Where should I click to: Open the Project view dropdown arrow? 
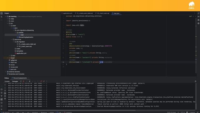point(10,13)
